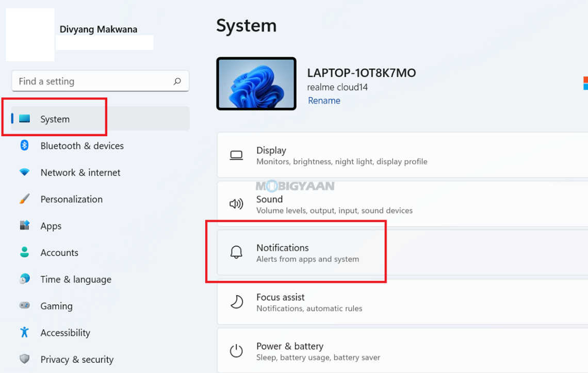Click the Personalization brush icon
588x373 pixels.
click(x=25, y=199)
